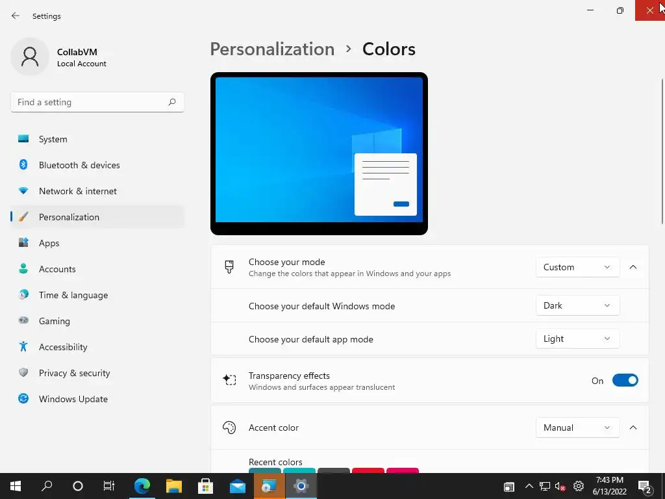
Task: Open Microsoft Store from taskbar
Action: (206, 486)
